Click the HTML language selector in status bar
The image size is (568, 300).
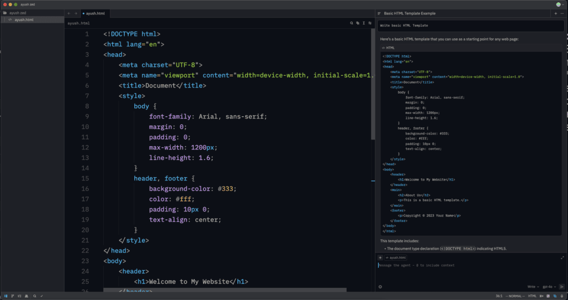[x=532, y=296]
